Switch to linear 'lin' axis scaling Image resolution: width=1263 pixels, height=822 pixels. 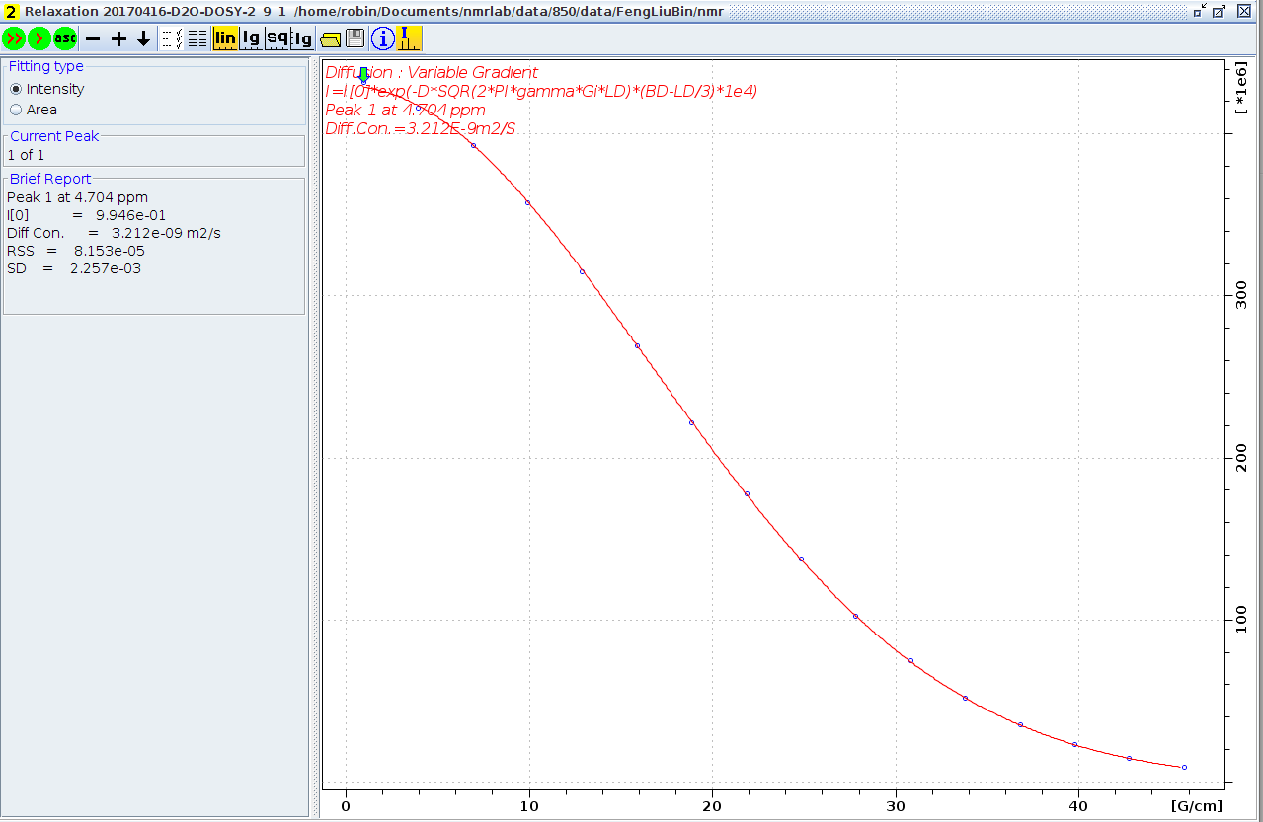(x=225, y=38)
